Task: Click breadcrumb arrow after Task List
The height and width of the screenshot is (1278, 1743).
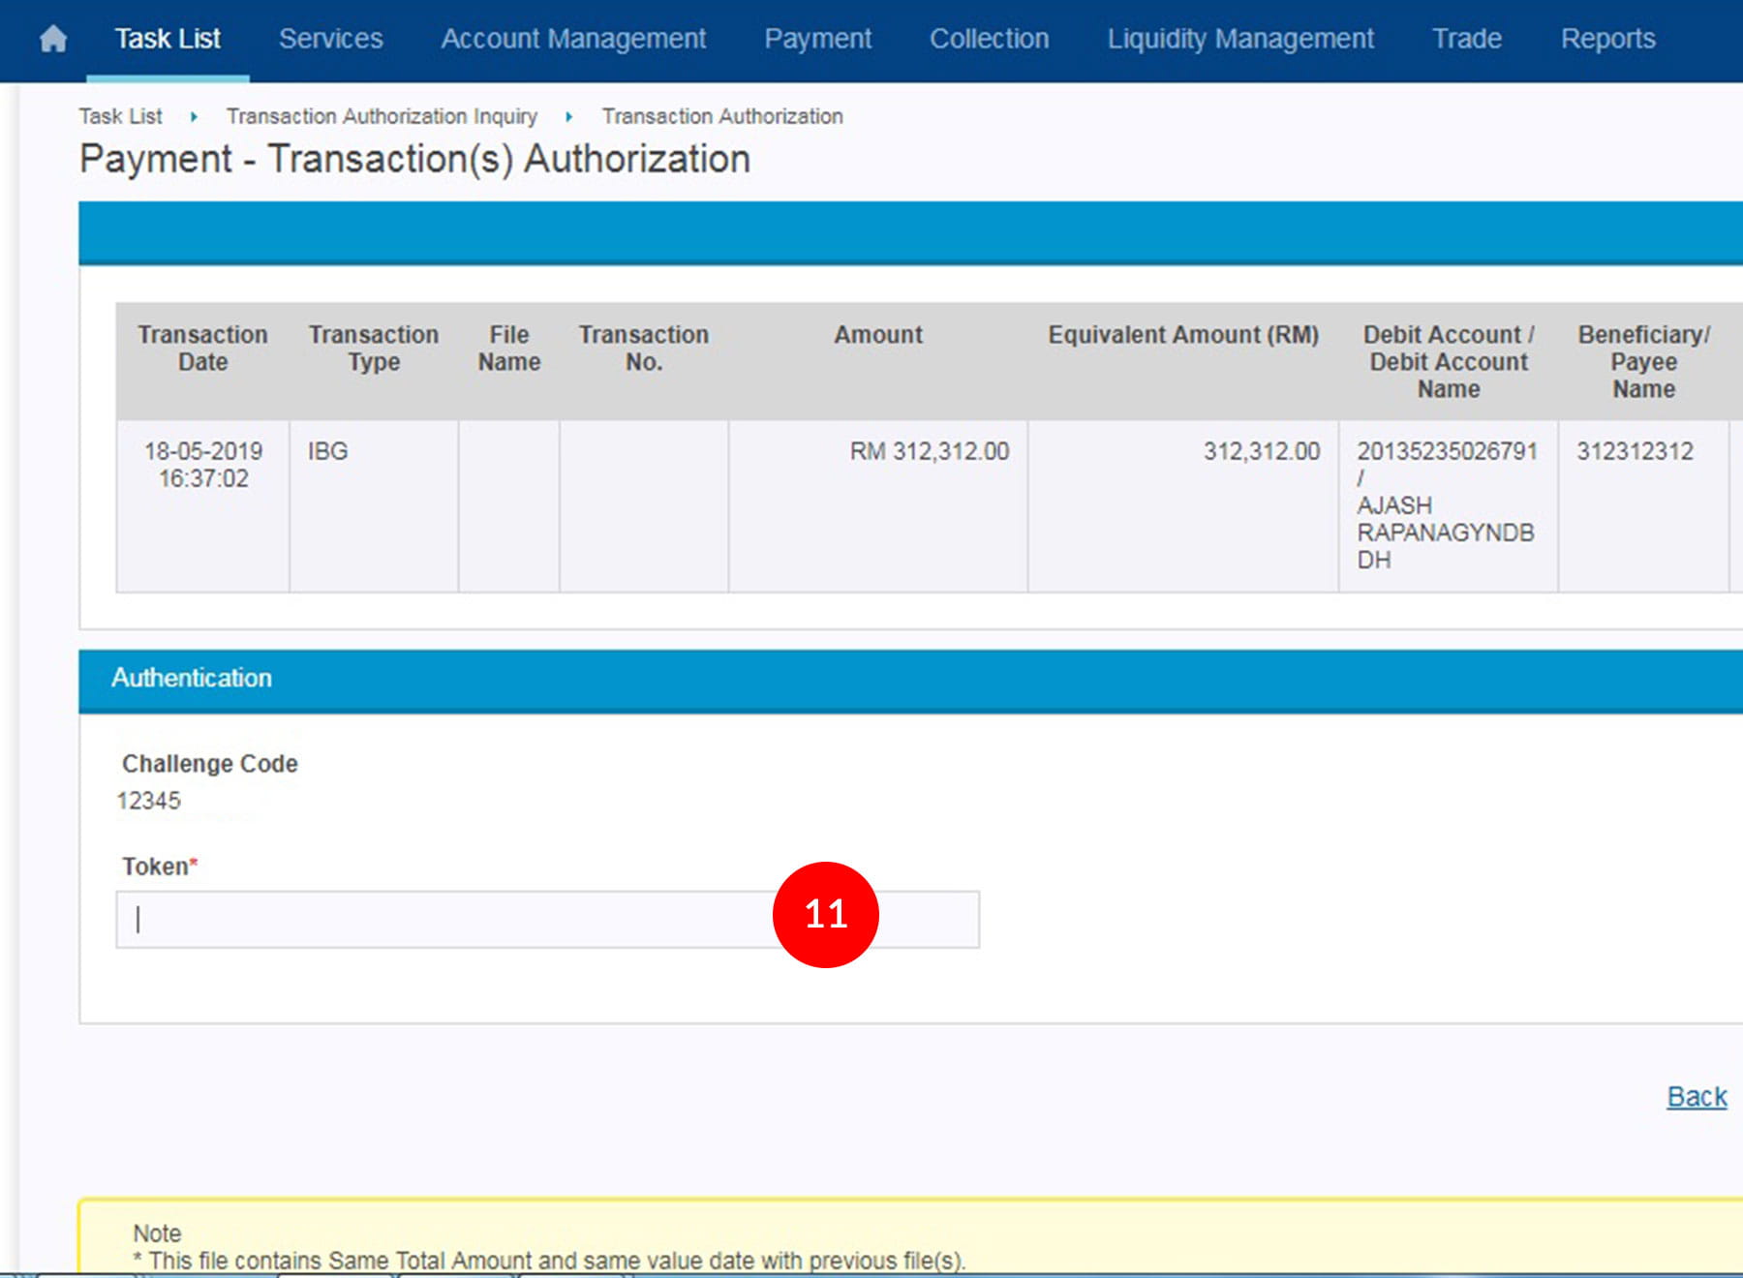Action: tap(194, 117)
